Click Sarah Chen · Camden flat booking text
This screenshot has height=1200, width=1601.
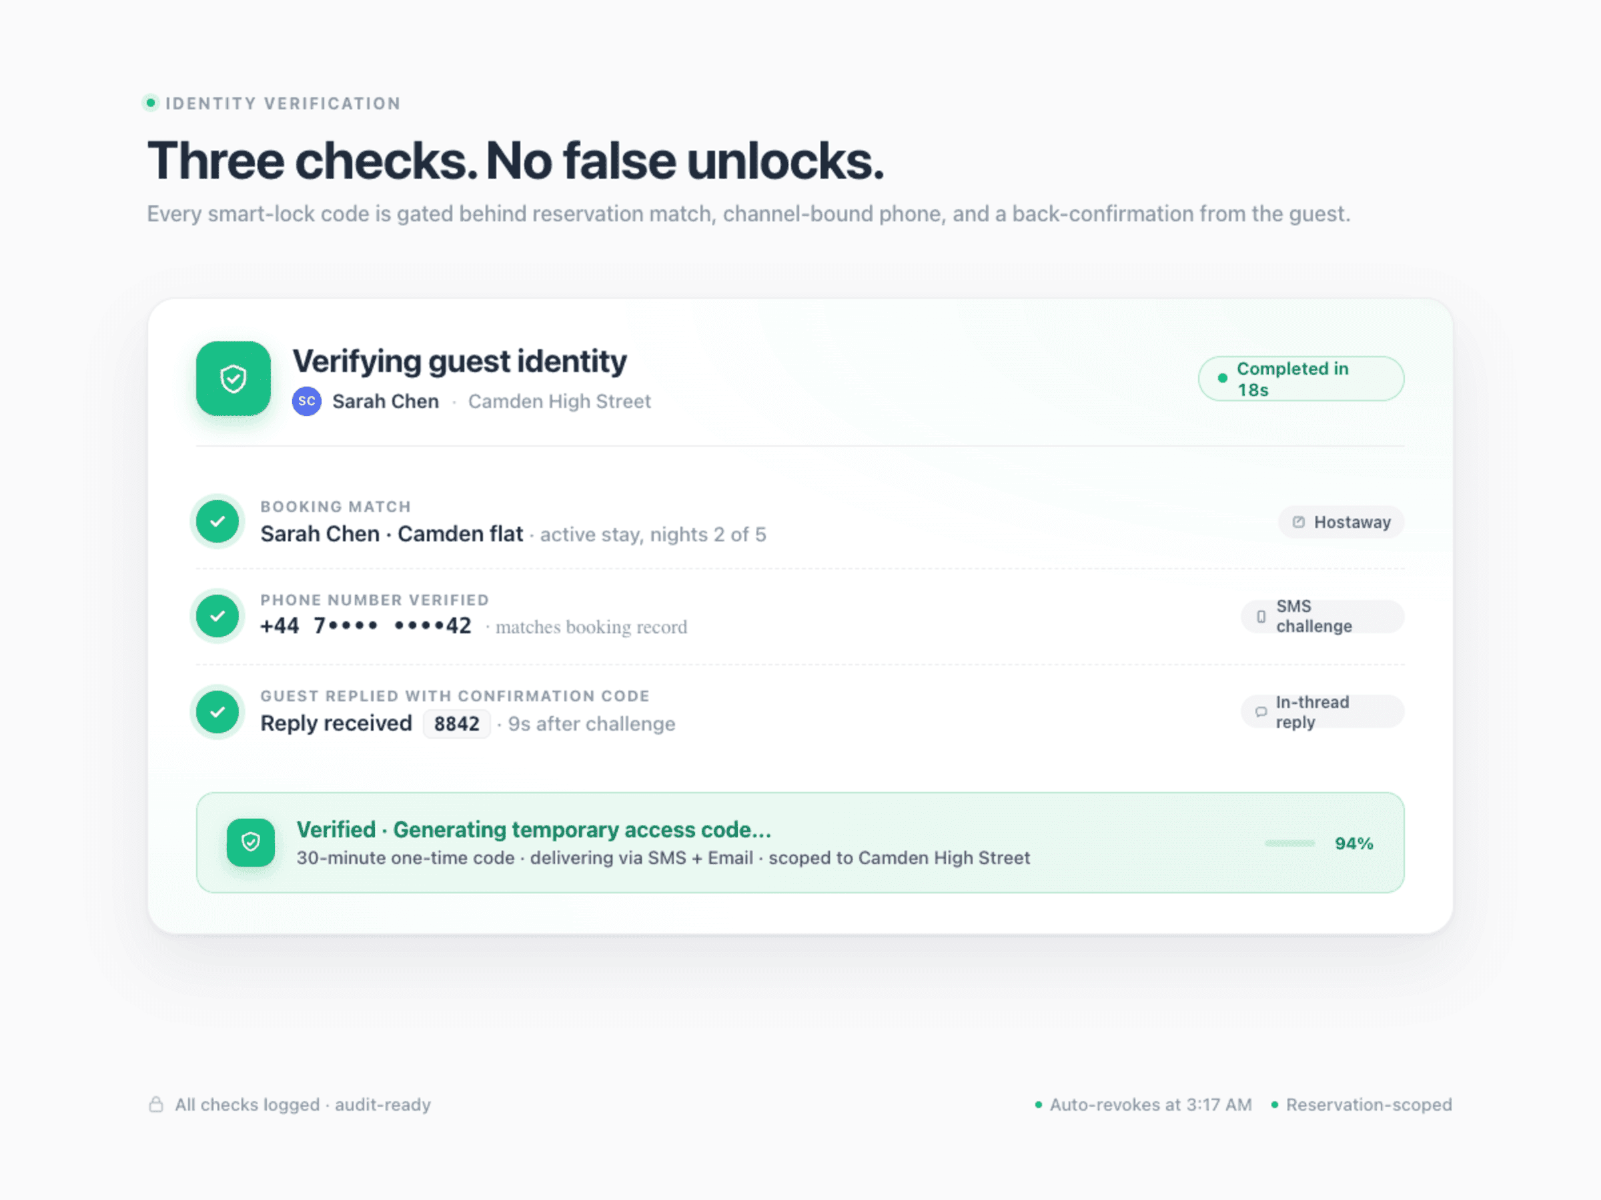[392, 534]
